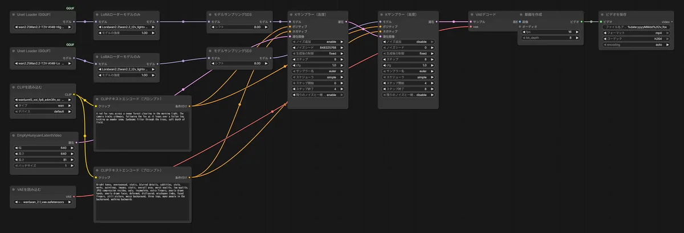The width and height of the screenshot is (684, 233).
Task: Open the wan_2.1_vae.safetensors selector
Action: pos(43,202)
